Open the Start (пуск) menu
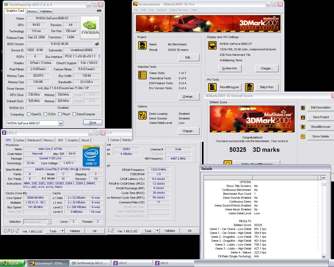Image resolution: width=334 pixels, height=267 pixels. 13,263
